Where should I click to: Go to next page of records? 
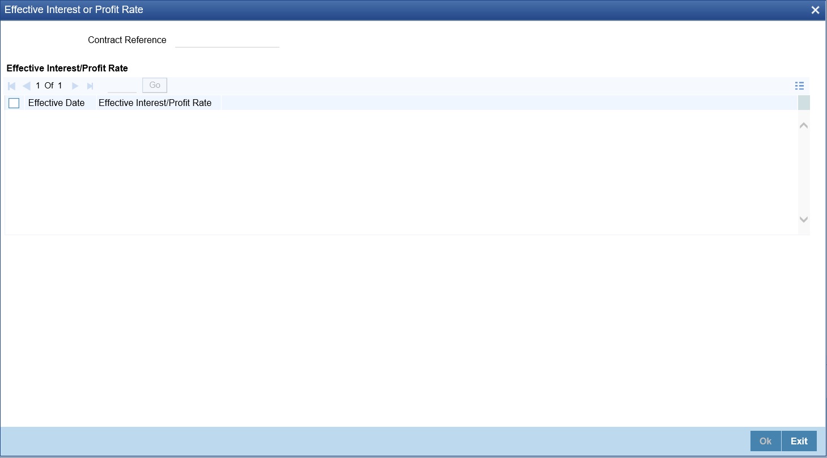point(75,86)
